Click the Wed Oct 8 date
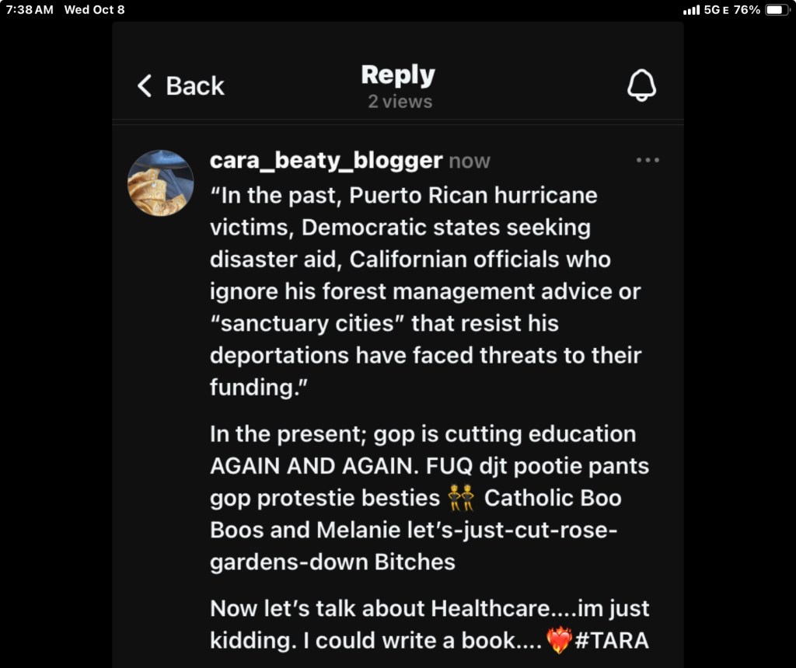 pos(94,10)
